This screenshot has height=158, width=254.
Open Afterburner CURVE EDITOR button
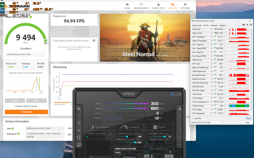pyautogui.click(x=100, y=157)
